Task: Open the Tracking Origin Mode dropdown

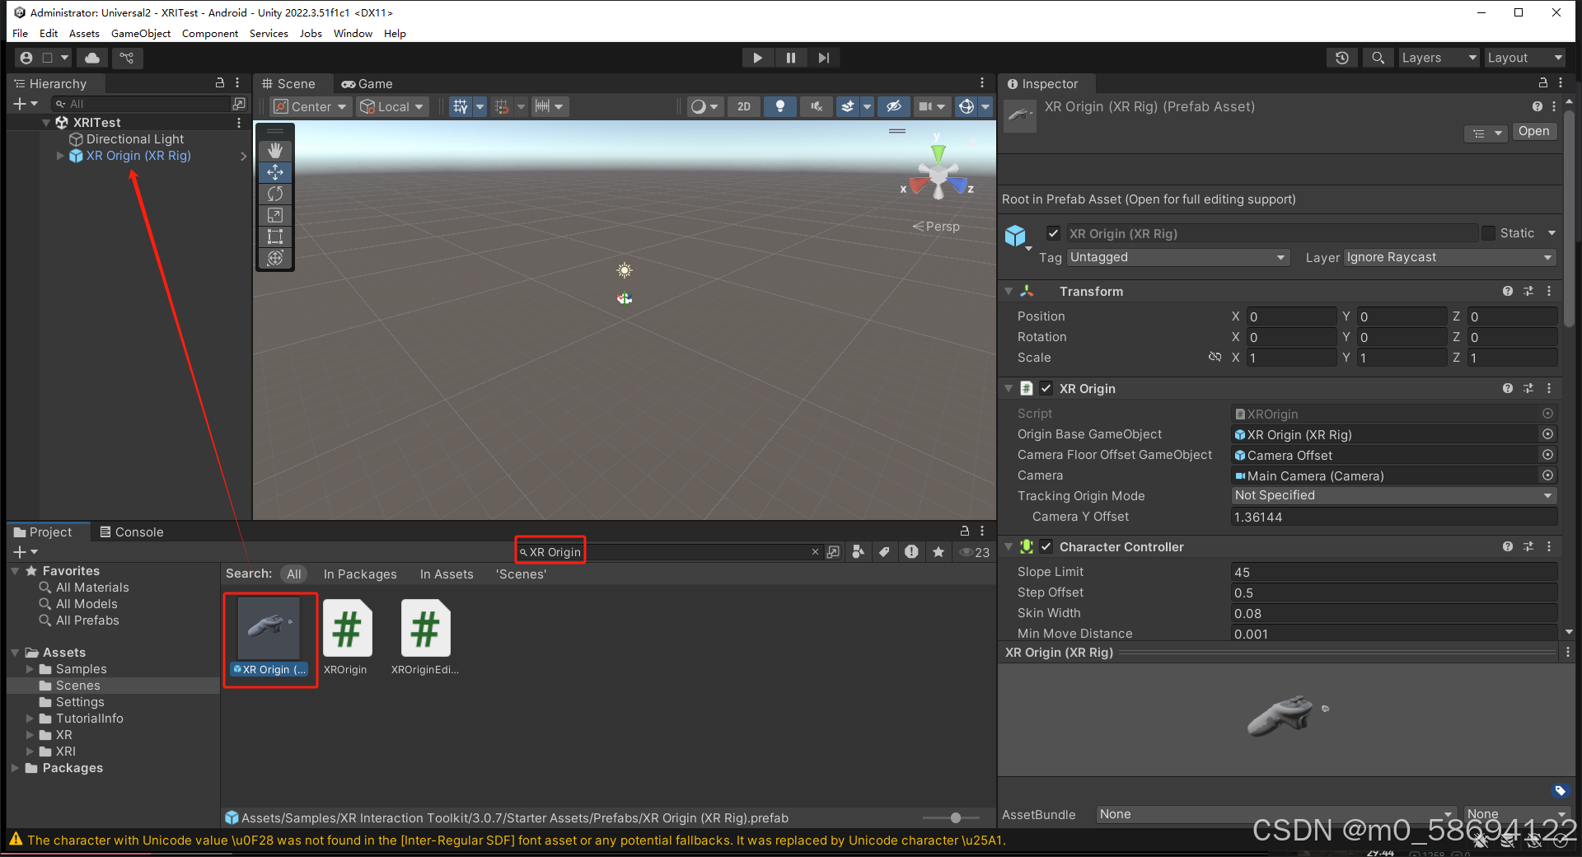Action: [x=1392, y=495]
